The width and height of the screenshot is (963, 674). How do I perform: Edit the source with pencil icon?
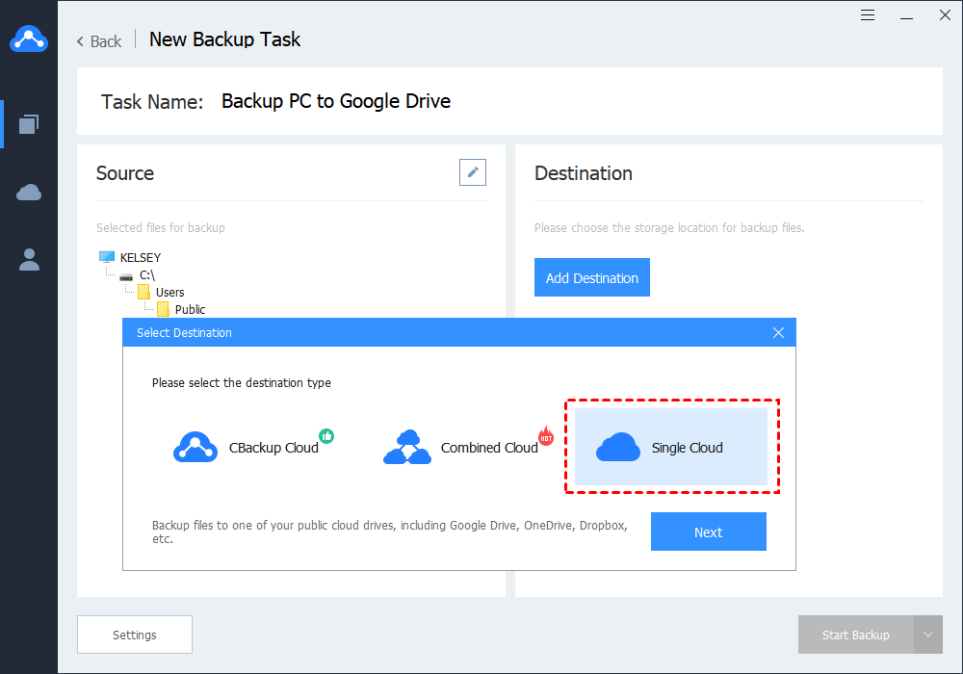pos(472,172)
